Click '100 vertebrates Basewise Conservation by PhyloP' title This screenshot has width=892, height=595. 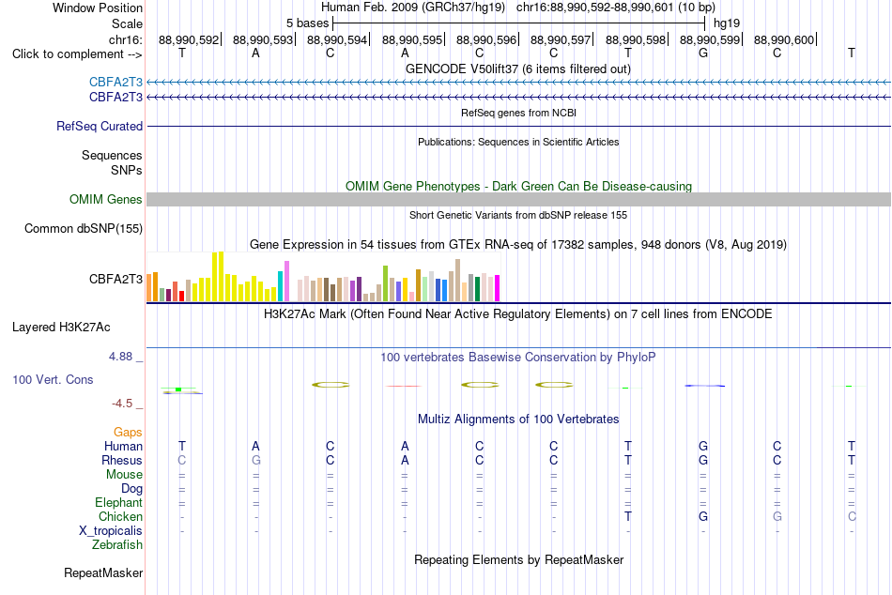[518, 358]
